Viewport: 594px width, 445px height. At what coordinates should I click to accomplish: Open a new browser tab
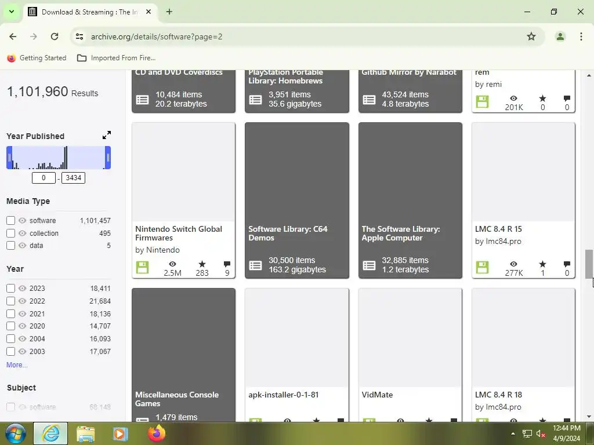click(169, 12)
